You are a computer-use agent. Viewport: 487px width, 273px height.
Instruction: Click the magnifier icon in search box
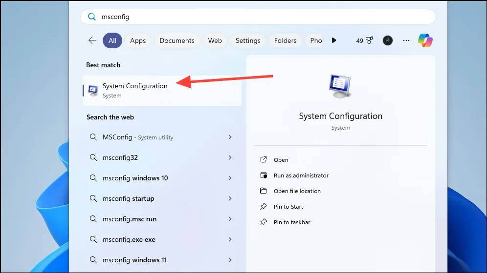[91, 17]
